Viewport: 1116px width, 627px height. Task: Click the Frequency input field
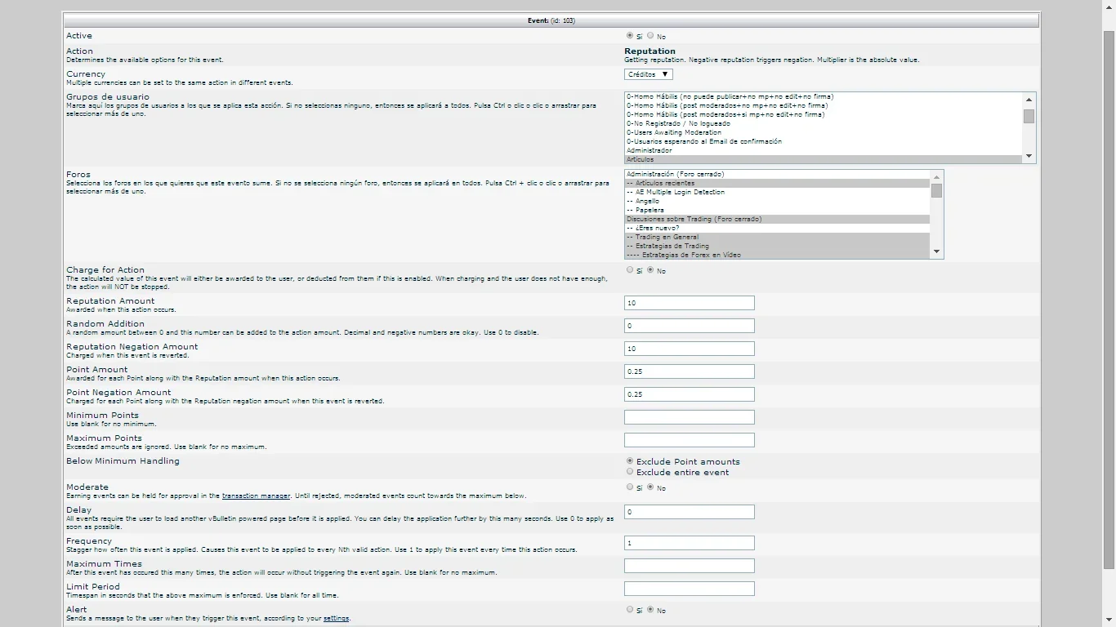(690, 543)
